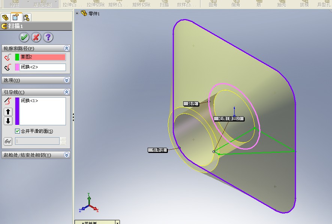
Task: Toggle the 合并平滑的面(S) checkbox
Action: tap(17, 131)
